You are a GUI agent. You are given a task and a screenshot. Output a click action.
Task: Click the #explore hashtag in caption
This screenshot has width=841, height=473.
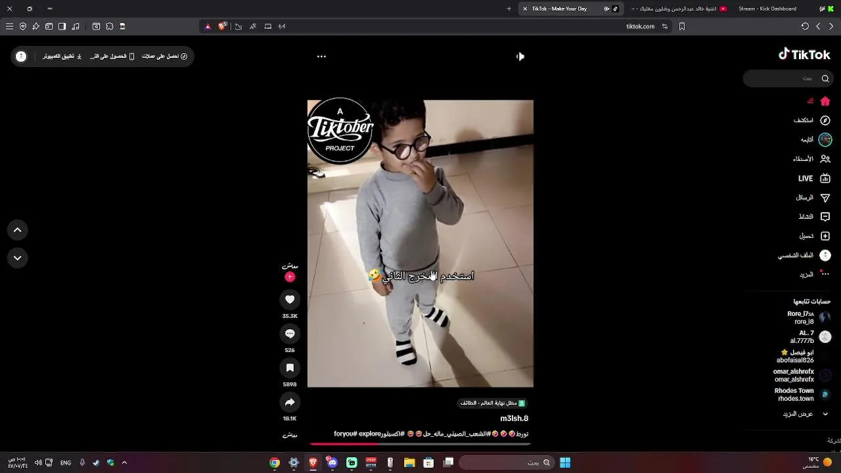pyautogui.click(x=369, y=434)
